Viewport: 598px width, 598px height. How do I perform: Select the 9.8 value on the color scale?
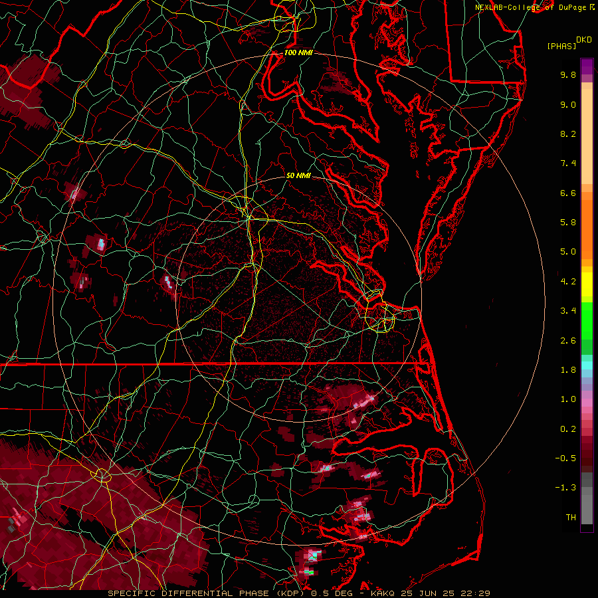pyautogui.click(x=568, y=74)
